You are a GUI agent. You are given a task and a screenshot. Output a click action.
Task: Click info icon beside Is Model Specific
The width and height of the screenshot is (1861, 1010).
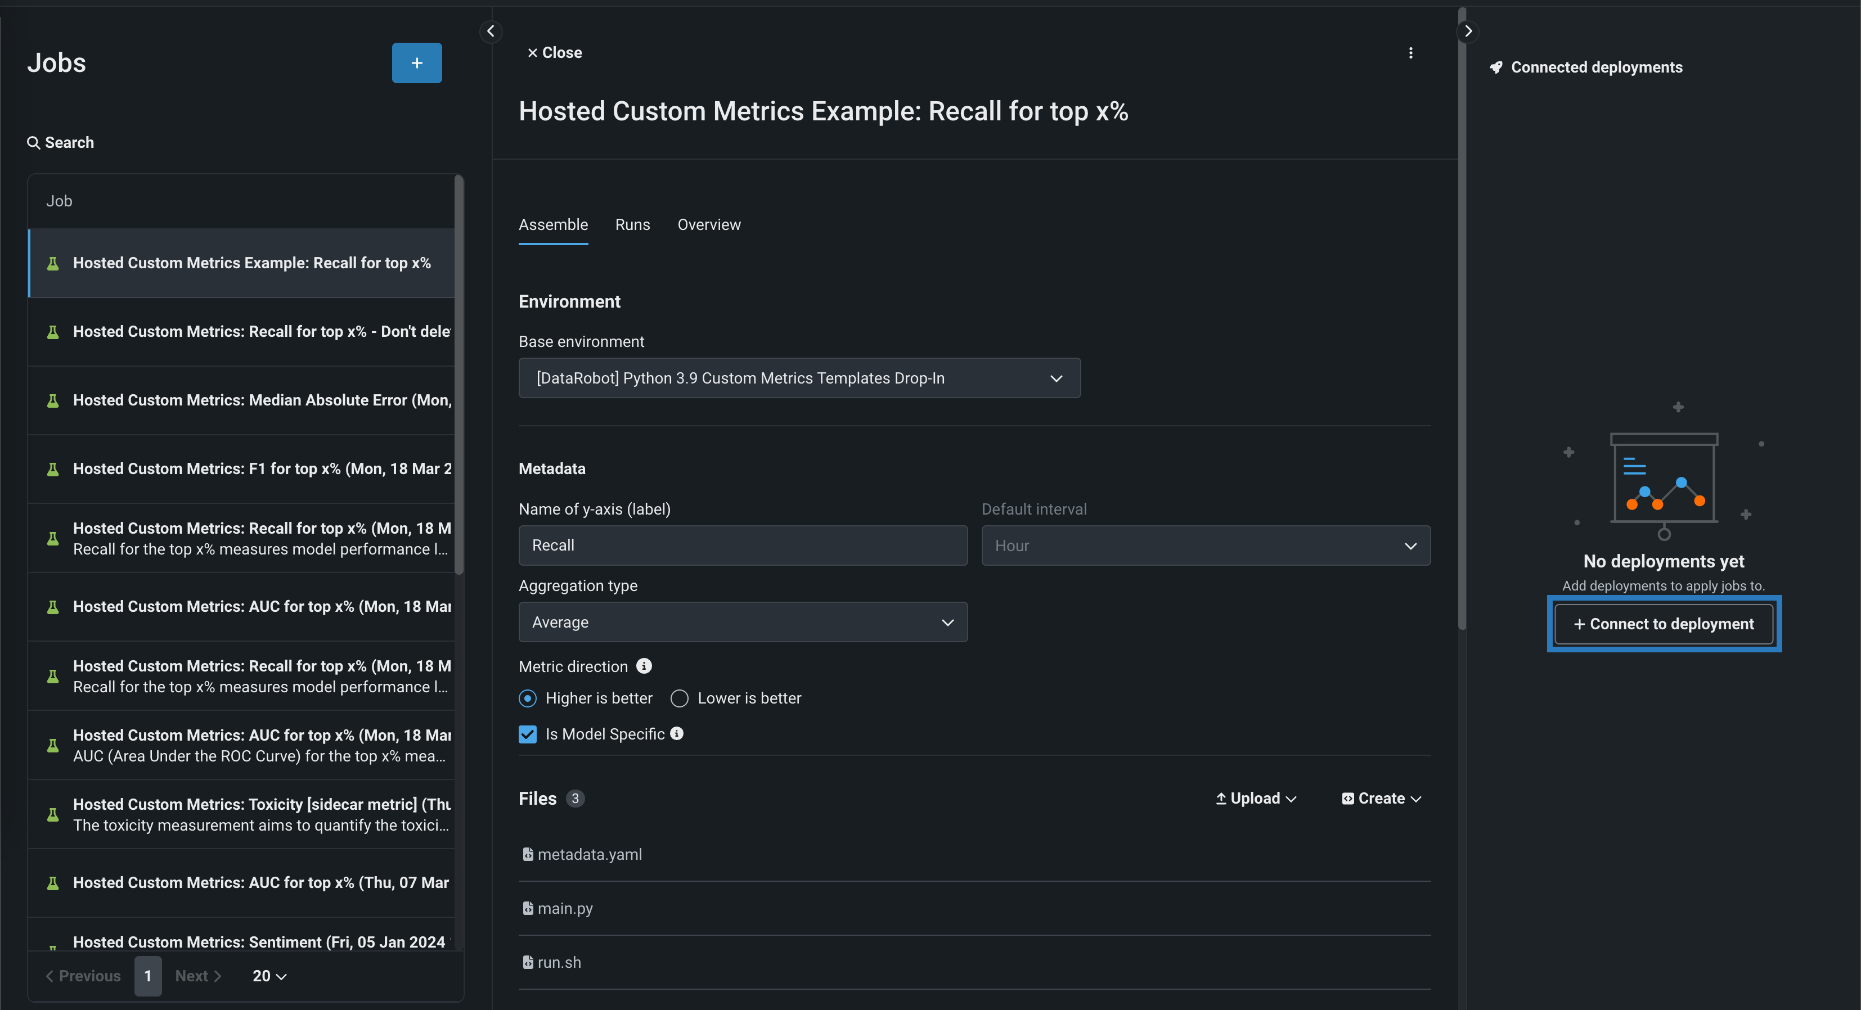[x=676, y=733]
